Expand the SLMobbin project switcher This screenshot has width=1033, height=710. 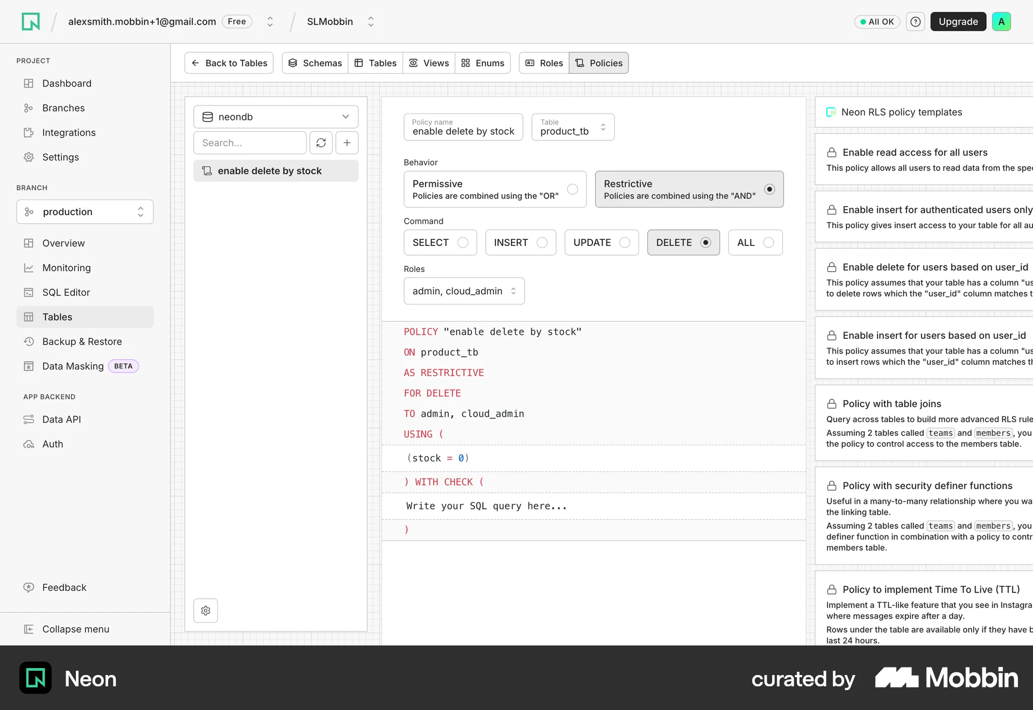[x=371, y=22]
